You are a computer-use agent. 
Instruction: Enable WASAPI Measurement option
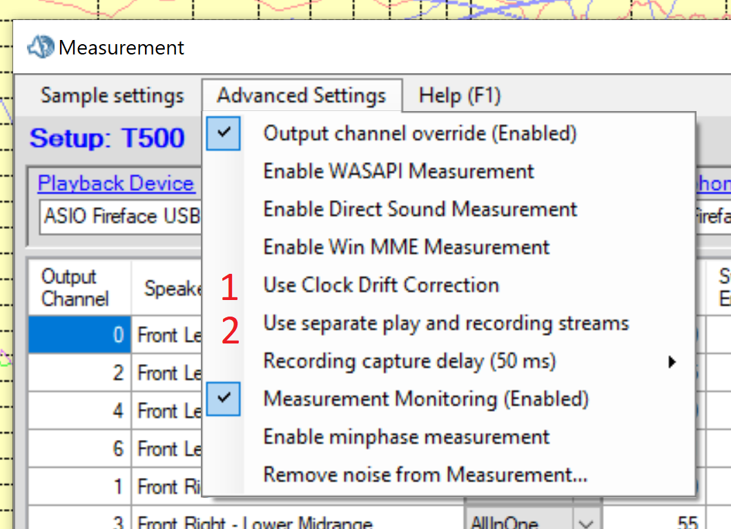(398, 171)
